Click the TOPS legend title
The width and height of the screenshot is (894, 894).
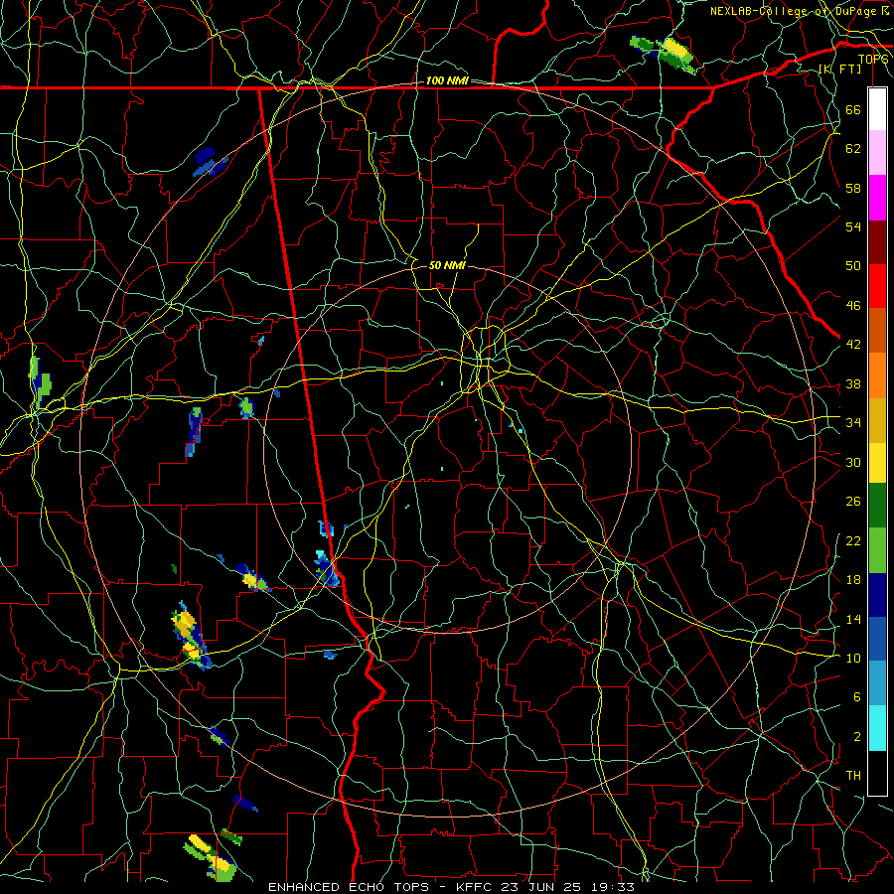click(873, 60)
